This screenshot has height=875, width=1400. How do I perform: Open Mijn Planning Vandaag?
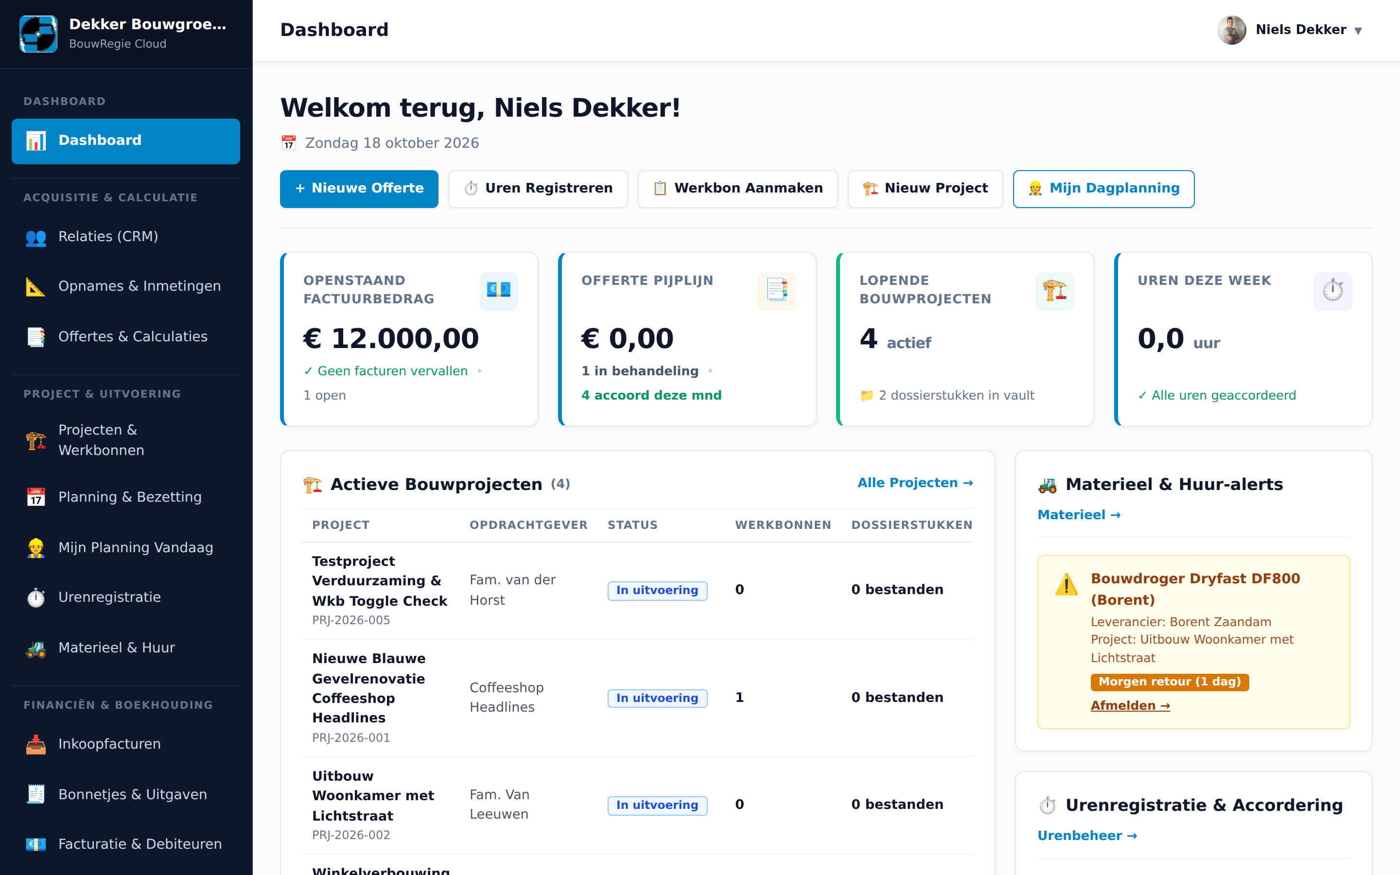click(125, 547)
